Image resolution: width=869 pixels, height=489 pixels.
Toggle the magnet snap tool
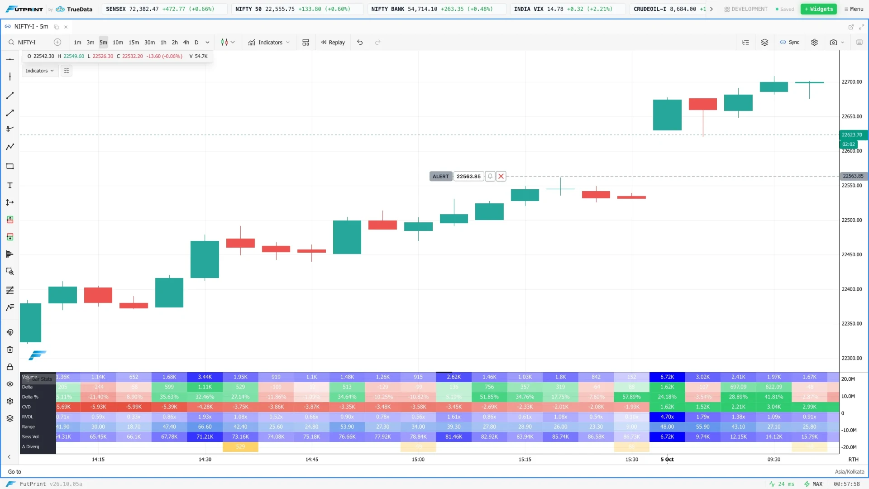pyautogui.click(x=10, y=332)
